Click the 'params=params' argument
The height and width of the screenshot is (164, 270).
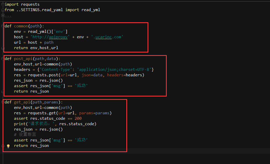94,113
